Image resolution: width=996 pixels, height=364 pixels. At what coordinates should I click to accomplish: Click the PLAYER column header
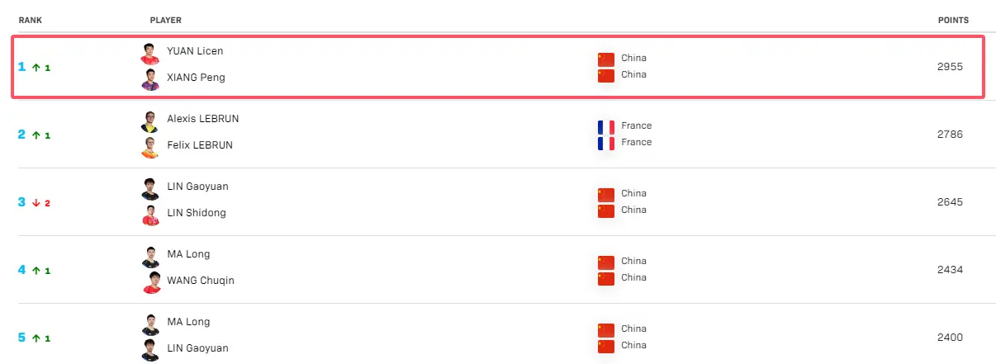tap(166, 20)
